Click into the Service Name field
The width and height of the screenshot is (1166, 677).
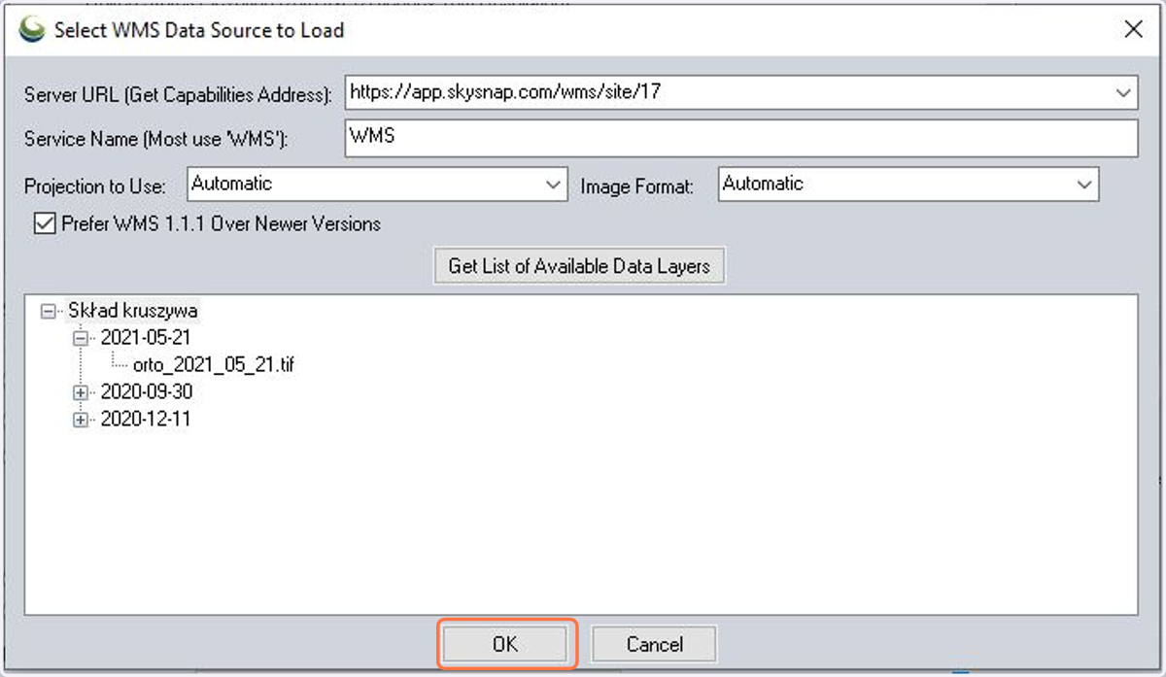[741, 138]
